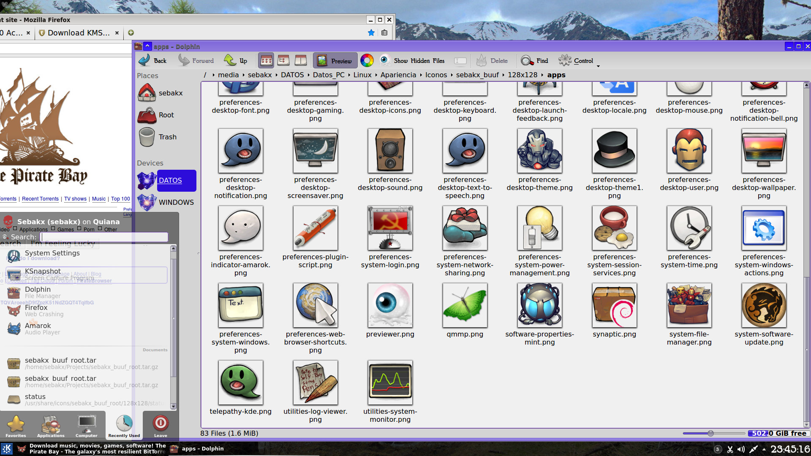Viewport: 811px width, 456px height.
Task: Open the K application launcher in taskbar
Action: tap(6, 449)
